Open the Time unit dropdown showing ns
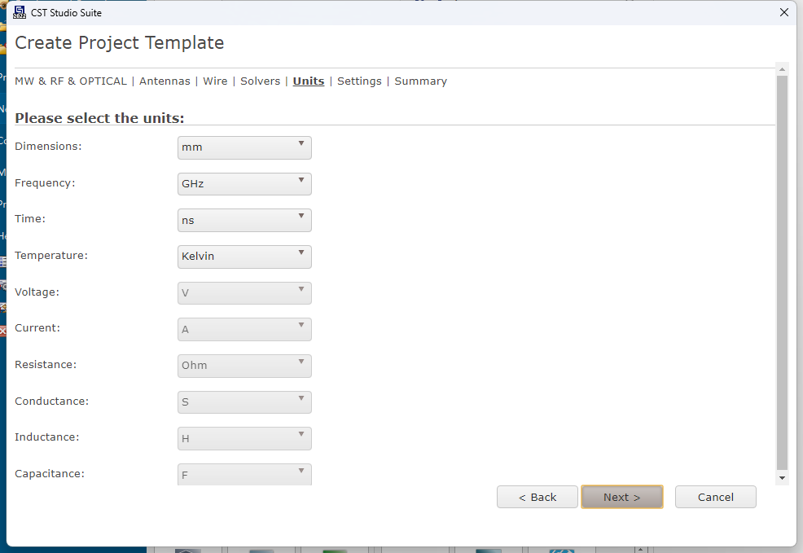 point(244,220)
